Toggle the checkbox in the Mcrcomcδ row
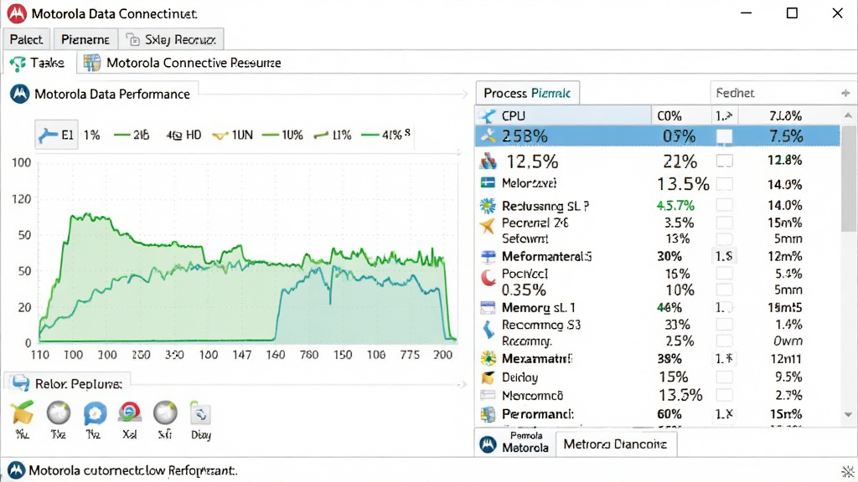The width and height of the screenshot is (858, 482). (x=725, y=395)
